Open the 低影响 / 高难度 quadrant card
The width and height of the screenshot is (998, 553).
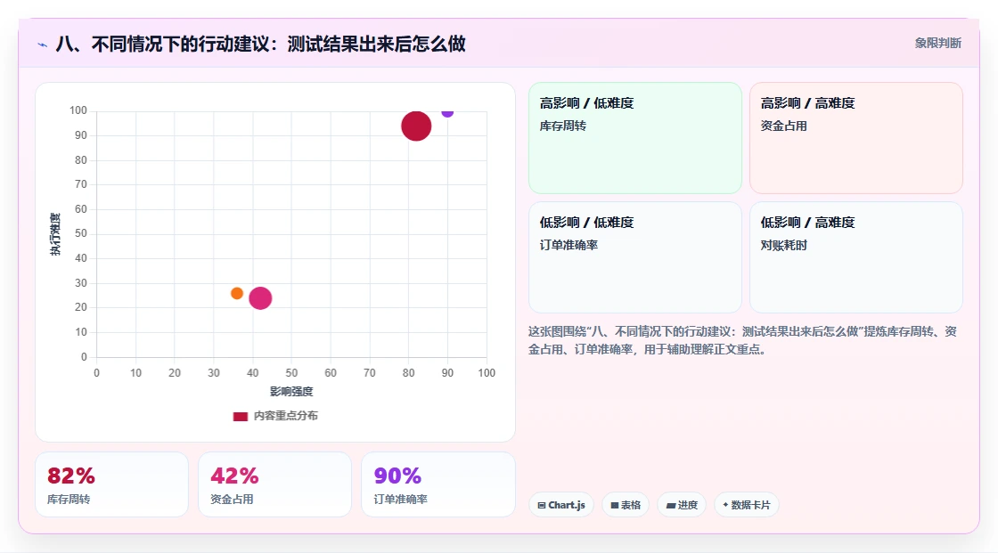coord(856,257)
